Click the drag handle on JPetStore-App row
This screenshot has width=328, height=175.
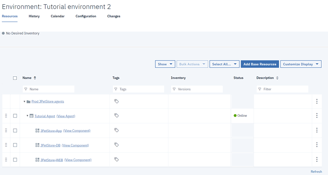pyautogui.click(x=6, y=130)
